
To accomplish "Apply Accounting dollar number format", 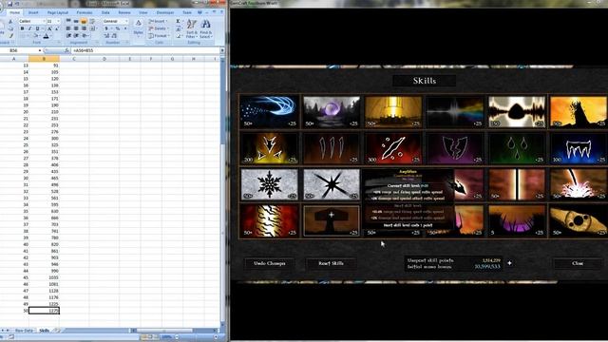I will (106, 28).
